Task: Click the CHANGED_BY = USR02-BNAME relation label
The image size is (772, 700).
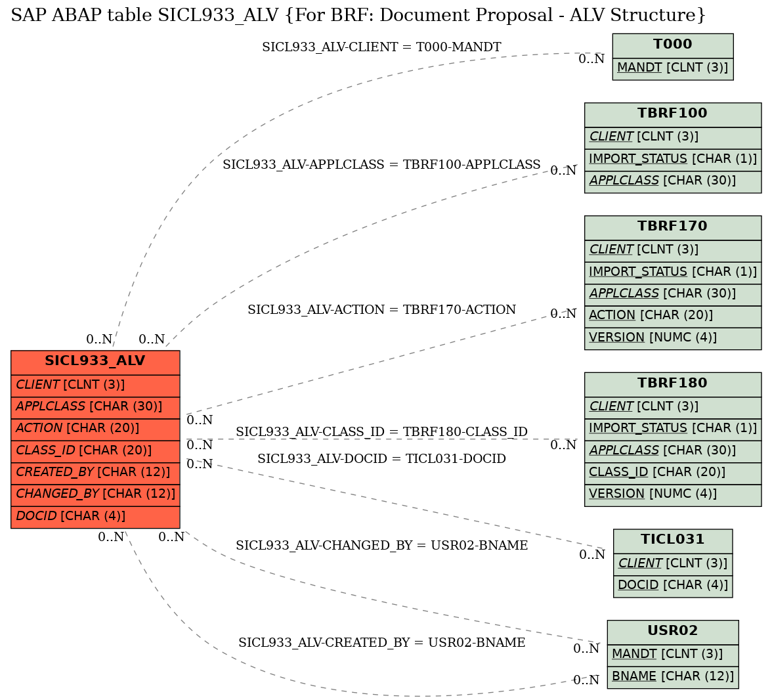Action: click(x=381, y=546)
